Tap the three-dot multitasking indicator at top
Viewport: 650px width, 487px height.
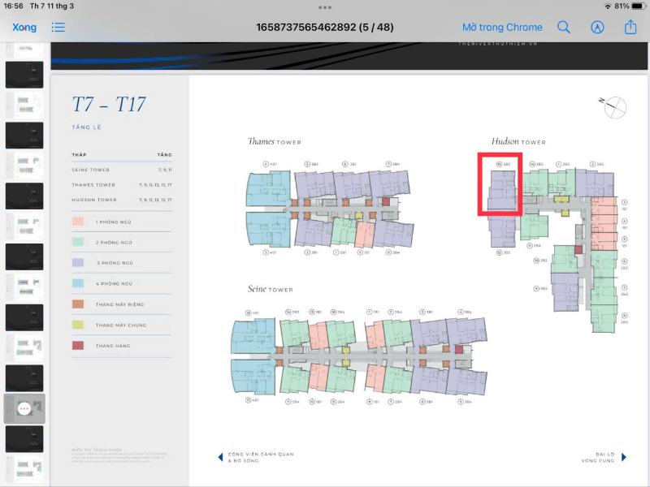click(x=324, y=7)
